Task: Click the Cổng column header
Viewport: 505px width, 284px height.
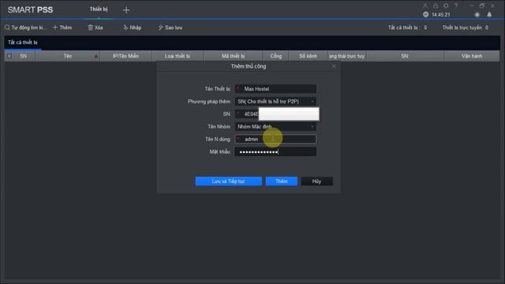Action: (275, 56)
